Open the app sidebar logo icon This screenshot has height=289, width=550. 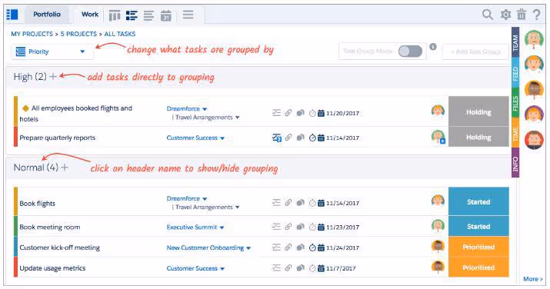(x=12, y=15)
